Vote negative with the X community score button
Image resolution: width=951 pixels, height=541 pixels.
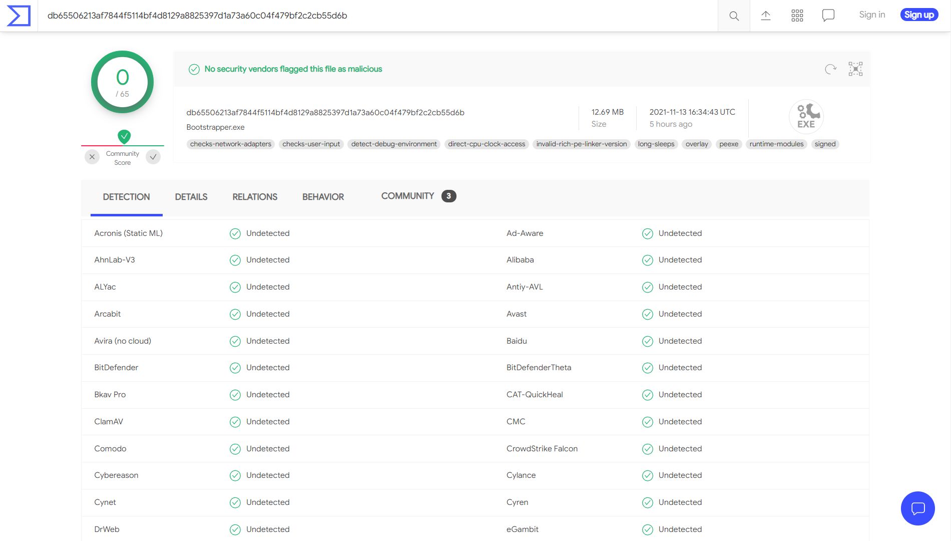click(92, 157)
